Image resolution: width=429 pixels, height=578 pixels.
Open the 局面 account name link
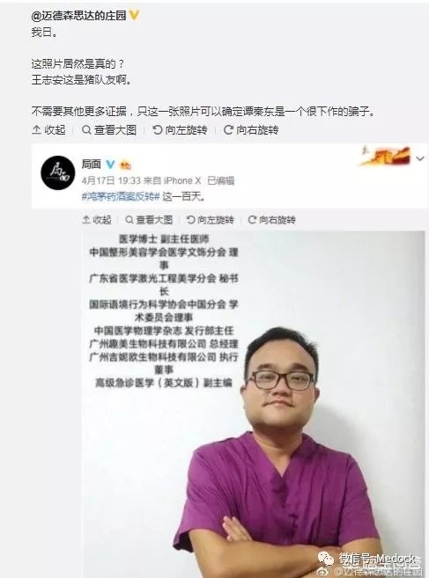tap(92, 164)
